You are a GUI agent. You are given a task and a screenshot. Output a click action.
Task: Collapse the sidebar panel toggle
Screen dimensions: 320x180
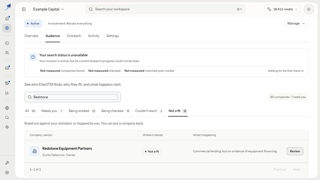coord(24,9)
